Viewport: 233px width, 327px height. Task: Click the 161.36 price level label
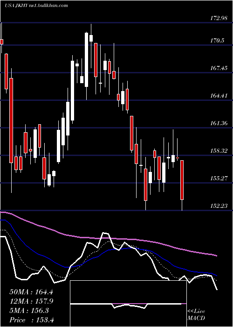(x=218, y=123)
